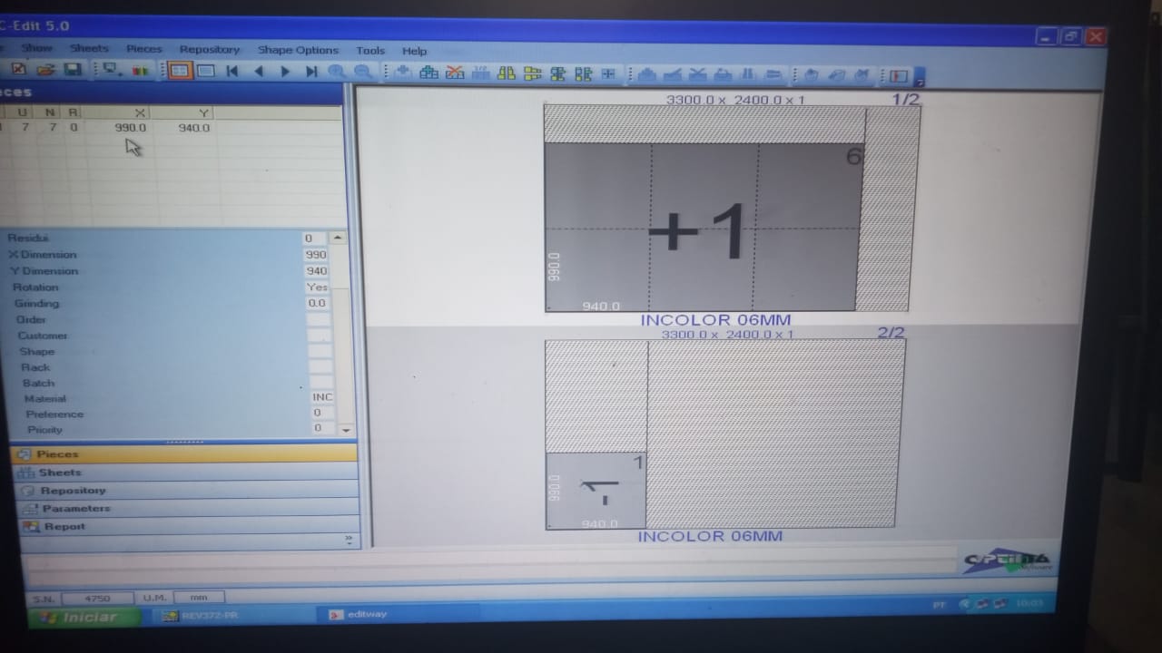1162x653 pixels.
Task: Click the small grid table toolbar icon
Action: click(609, 74)
